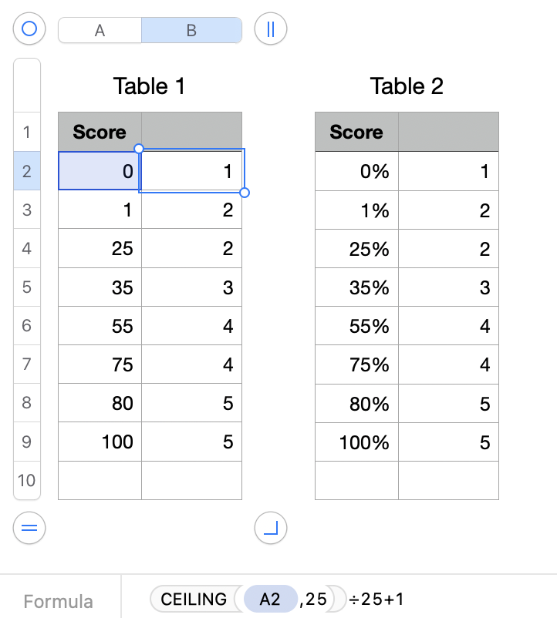The width and height of the screenshot is (557, 618).
Task: Click the Formula label in bottom bar
Action: click(59, 602)
